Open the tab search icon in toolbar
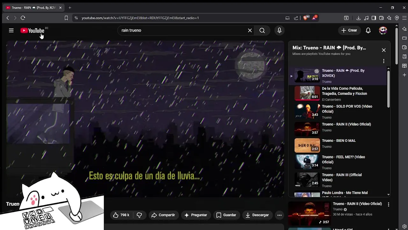The width and height of the screenshot is (408, 230). pyautogui.click(x=346, y=18)
